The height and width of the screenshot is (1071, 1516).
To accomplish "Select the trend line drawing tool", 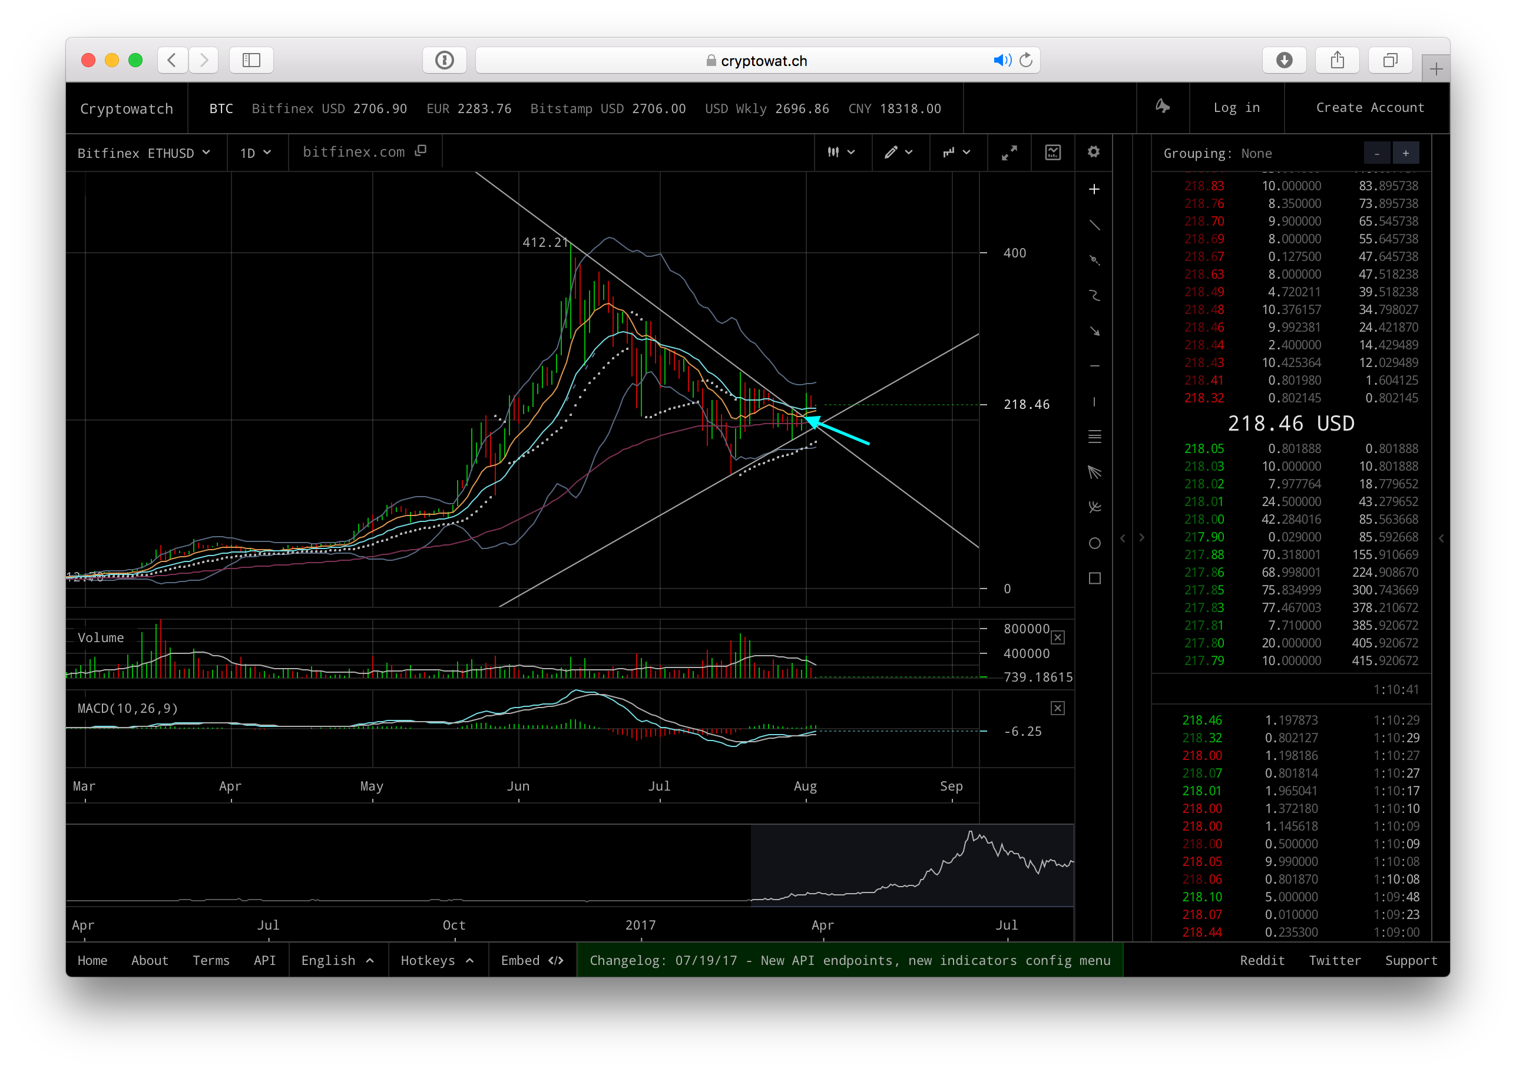I will [x=1094, y=225].
